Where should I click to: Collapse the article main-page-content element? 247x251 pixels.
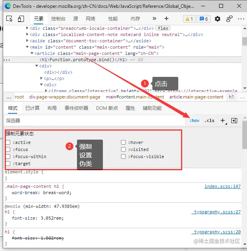(x=32, y=53)
